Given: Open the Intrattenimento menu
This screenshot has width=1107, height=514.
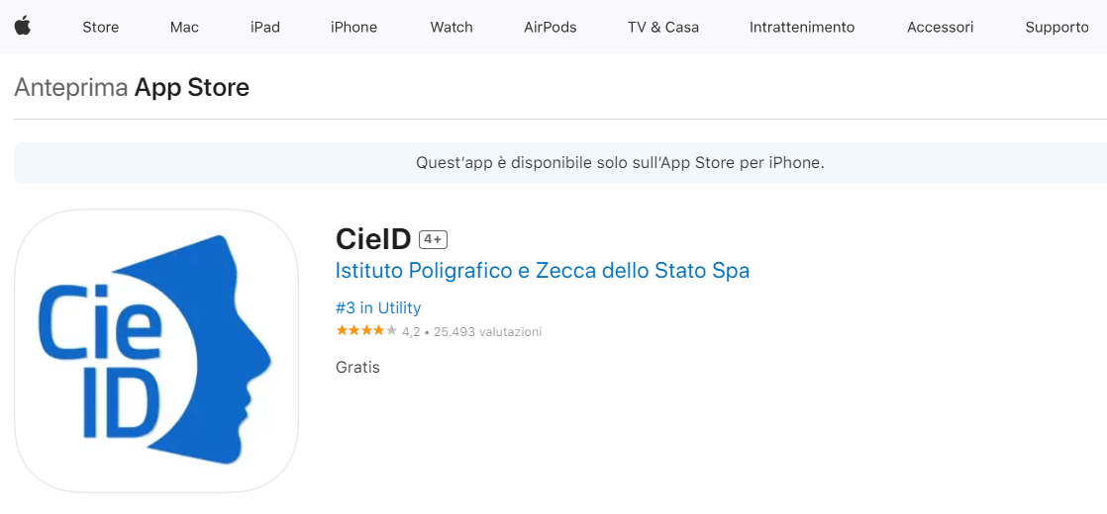Looking at the screenshot, I should click(802, 28).
